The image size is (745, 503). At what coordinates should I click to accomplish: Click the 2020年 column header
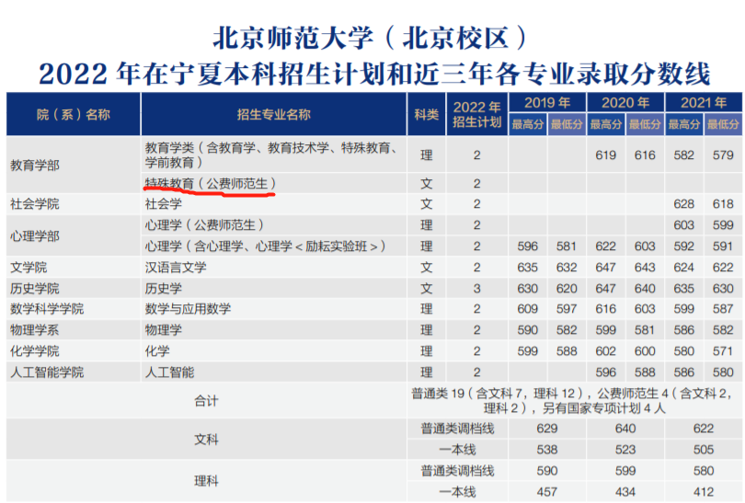pos(625,103)
